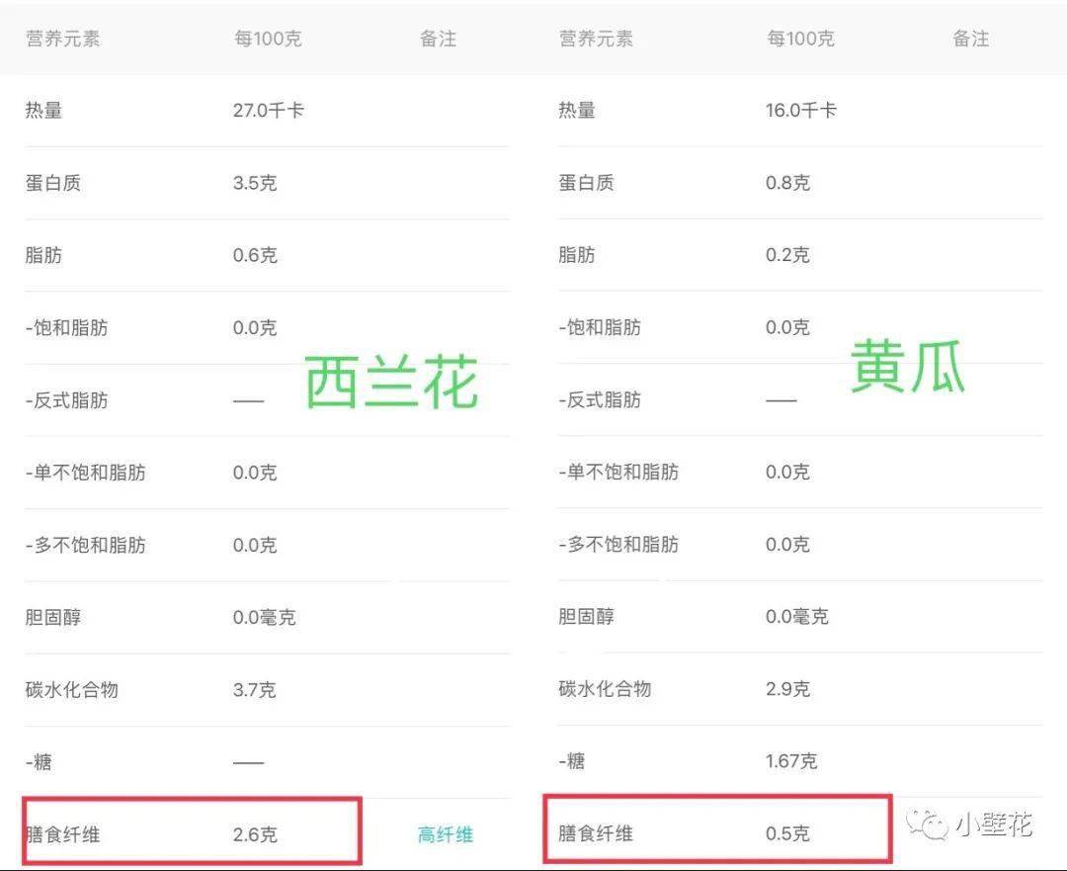Click cucumber 蛋白质 value 0.8克

(787, 183)
